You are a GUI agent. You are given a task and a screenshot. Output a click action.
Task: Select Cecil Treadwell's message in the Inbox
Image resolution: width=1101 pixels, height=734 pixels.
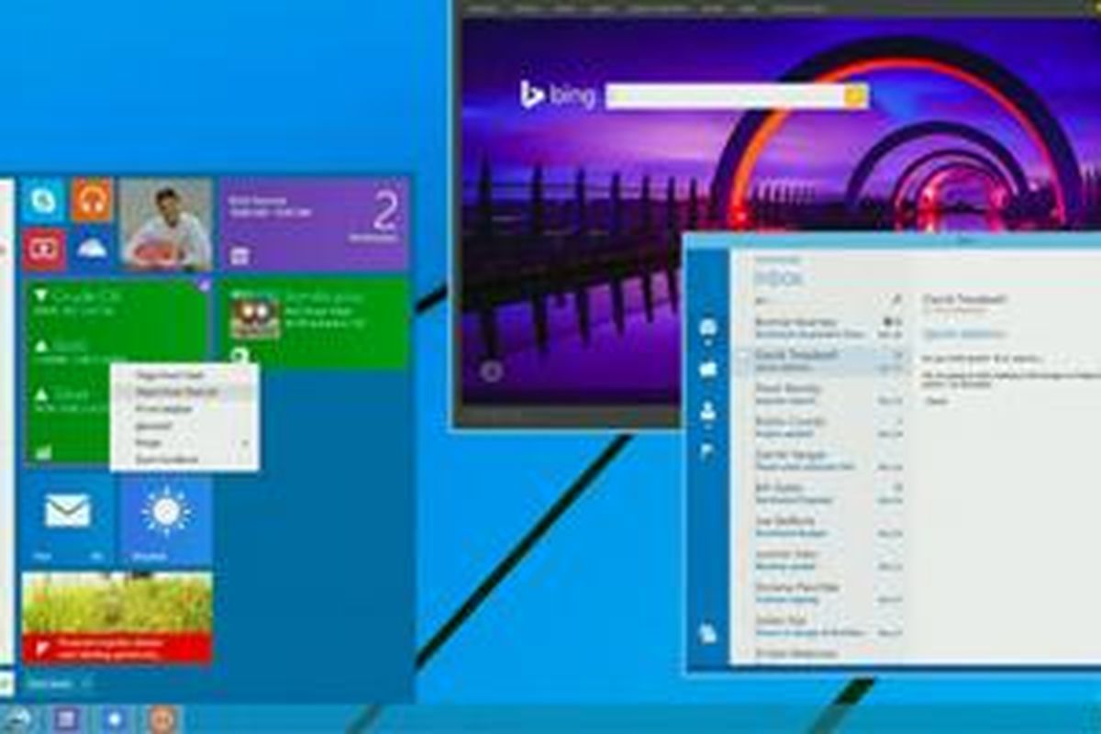tap(807, 358)
